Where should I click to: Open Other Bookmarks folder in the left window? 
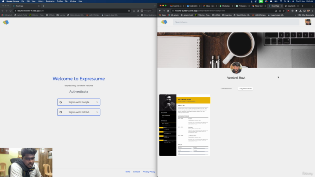tap(148, 15)
